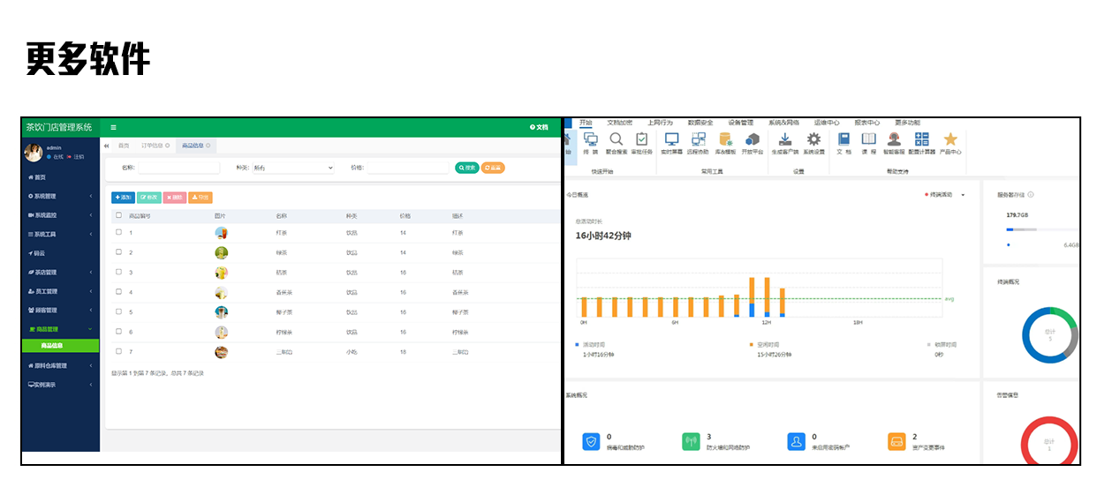Screen dimensions: 1112x487
Task: Open the 终端活动 dropdown arrow
Action: [x=963, y=195]
